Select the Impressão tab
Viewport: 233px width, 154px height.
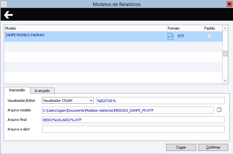tap(17, 90)
